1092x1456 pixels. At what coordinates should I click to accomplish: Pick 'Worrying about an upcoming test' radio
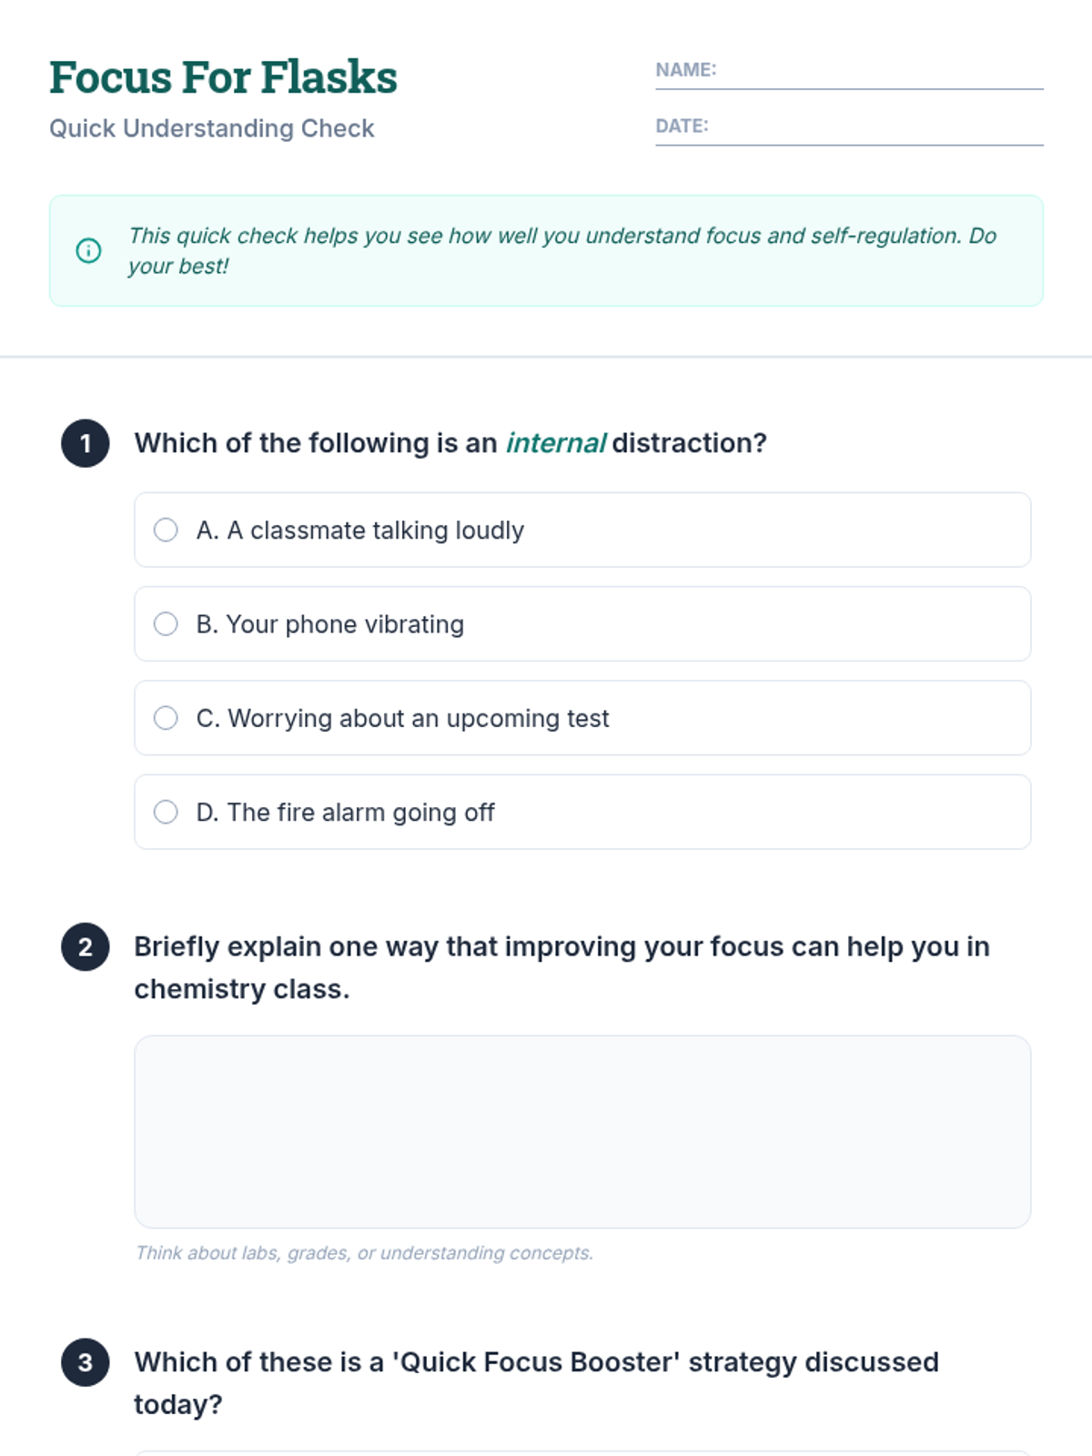pyautogui.click(x=166, y=718)
